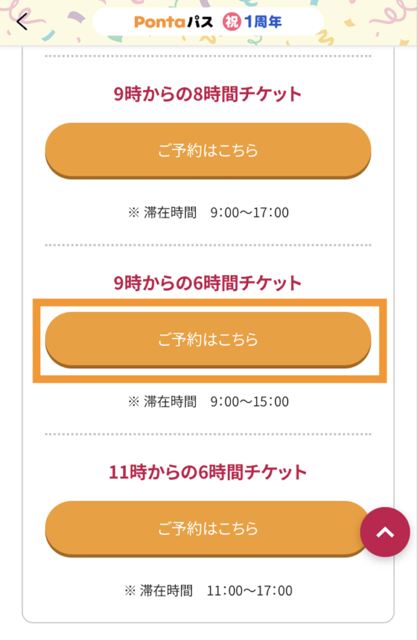Click the dotted divider above the 11時 ticket
417x640 pixels.
pyautogui.click(x=208, y=434)
